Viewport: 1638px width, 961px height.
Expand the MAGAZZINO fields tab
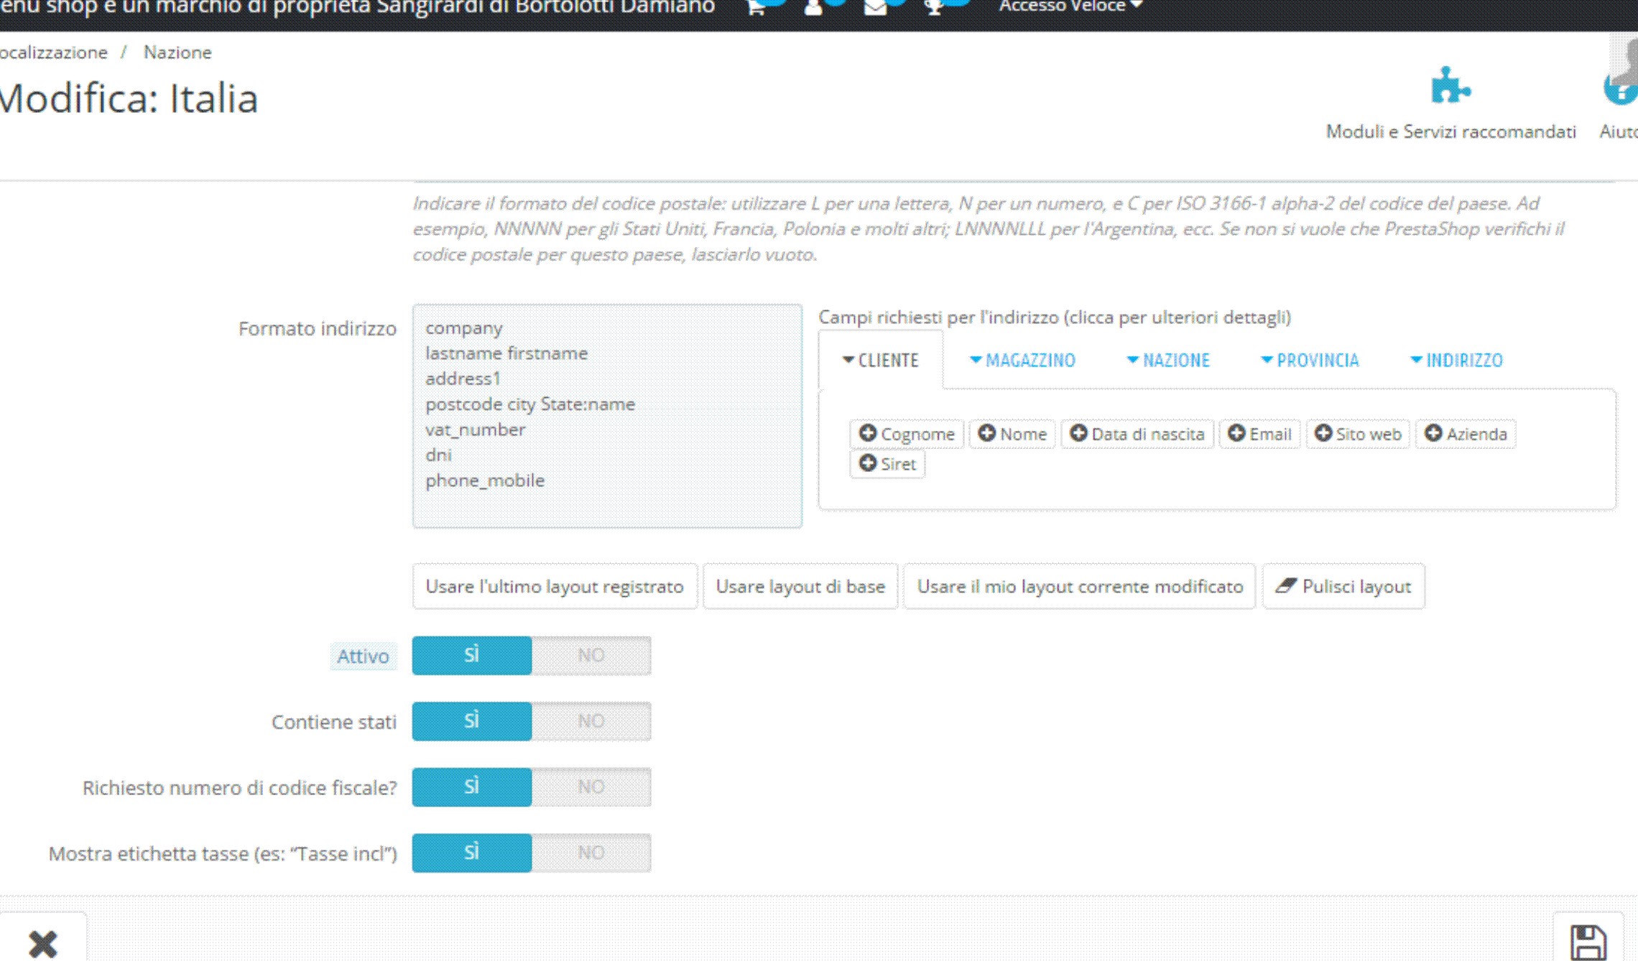point(1022,360)
